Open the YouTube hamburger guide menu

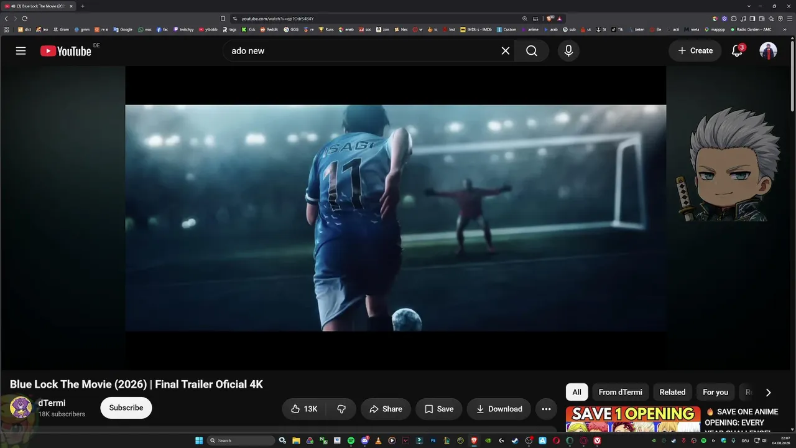(21, 50)
